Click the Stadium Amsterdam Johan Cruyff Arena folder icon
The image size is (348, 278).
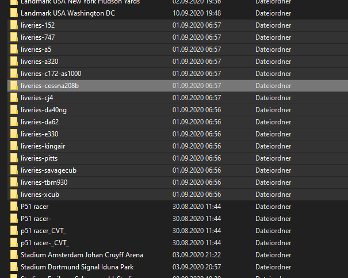pyautogui.click(x=14, y=255)
